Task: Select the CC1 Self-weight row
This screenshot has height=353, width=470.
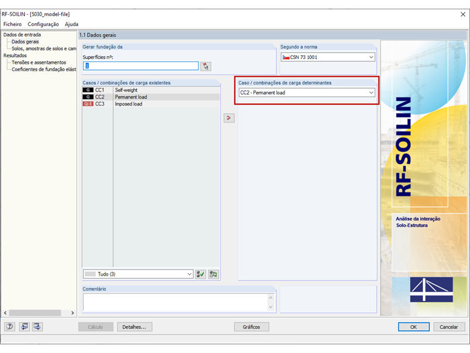Action: pos(151,90)
